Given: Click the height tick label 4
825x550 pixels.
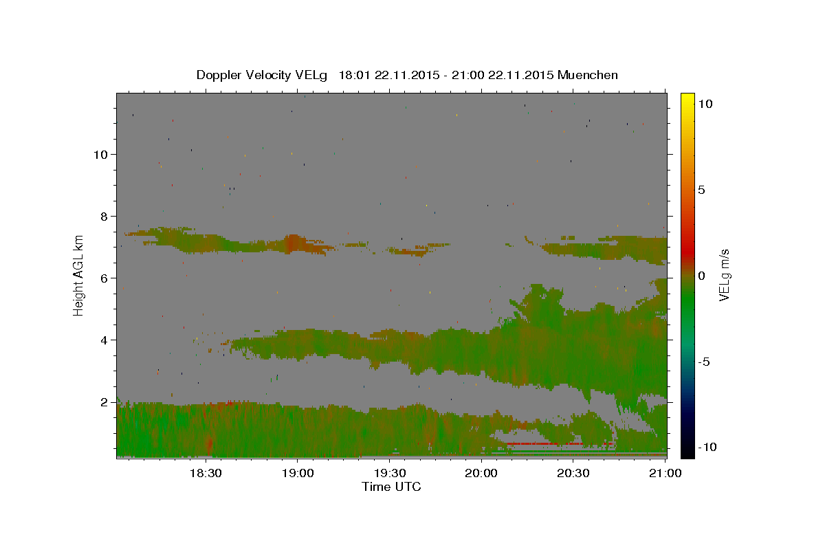Looking at the screenshot, I should [104, 340].
